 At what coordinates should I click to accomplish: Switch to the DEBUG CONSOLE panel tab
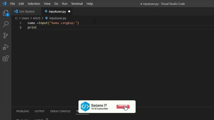[60, 111]
